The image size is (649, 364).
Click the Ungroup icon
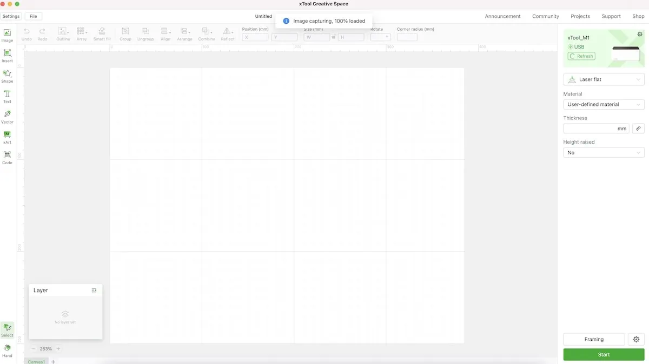(x=145, y=35)
